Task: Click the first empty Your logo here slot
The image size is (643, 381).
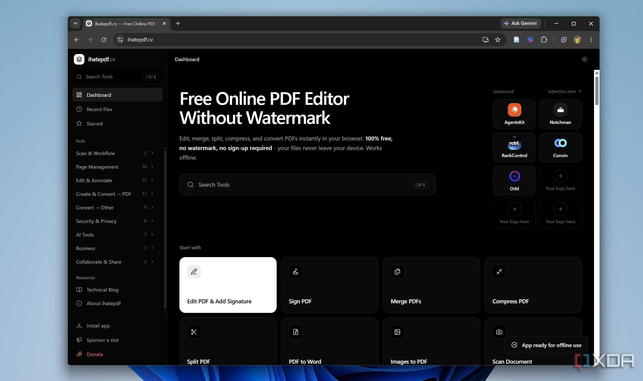Action: (x=560, y=180)
